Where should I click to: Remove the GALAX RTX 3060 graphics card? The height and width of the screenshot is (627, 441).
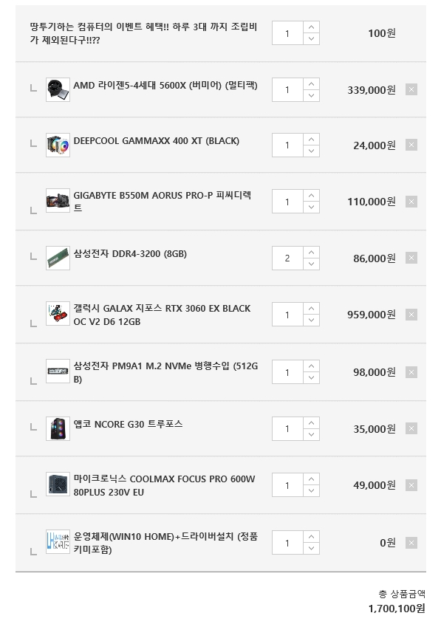pyautogui.click(x=411, y=315)
